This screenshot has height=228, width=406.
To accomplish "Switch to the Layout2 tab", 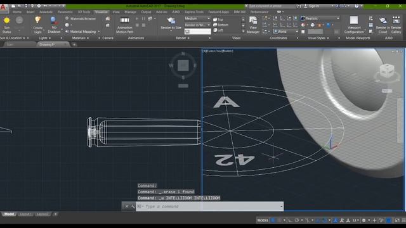I will tap(43, 214).
